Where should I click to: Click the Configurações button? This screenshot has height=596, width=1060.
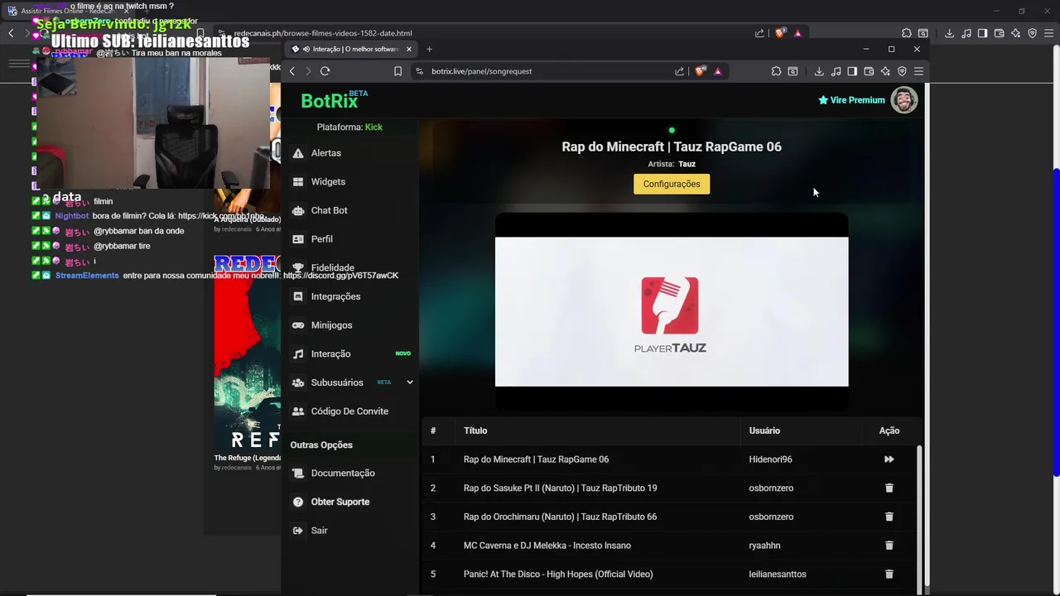(x=672, y=184)
